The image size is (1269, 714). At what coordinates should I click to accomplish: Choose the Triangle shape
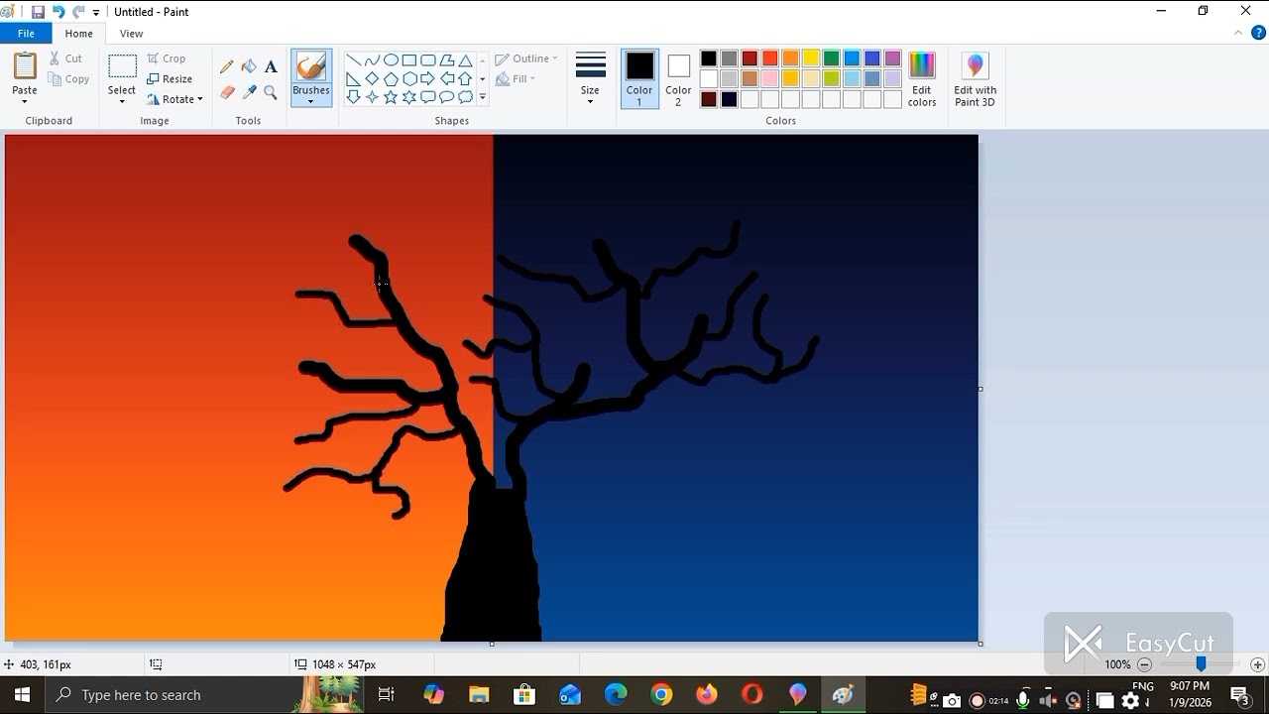(x=465, y=60)
